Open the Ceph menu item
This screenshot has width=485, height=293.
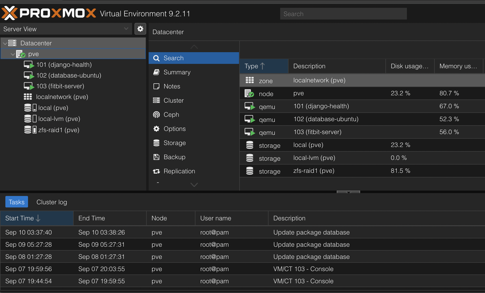point(194,114)
